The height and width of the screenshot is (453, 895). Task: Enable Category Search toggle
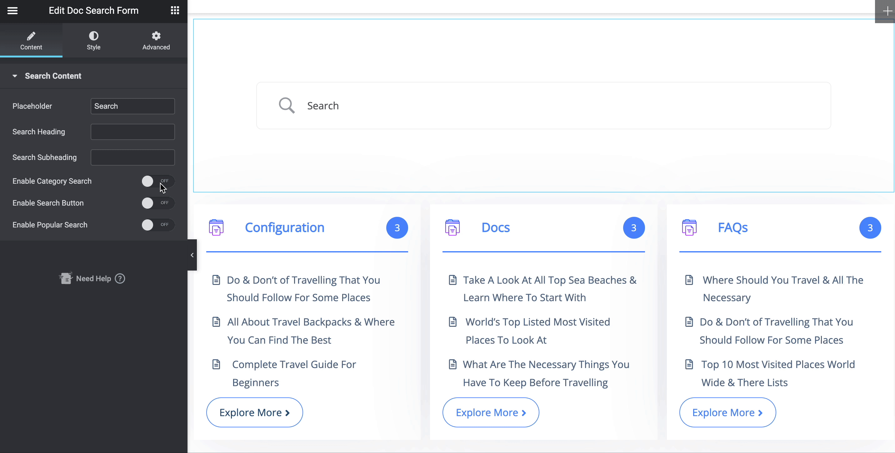(157, 181)
